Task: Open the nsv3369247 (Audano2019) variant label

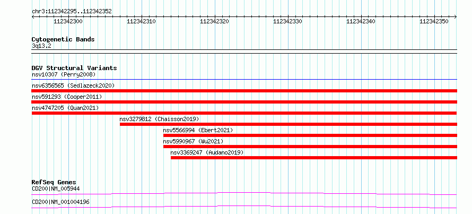Action: point(207,152)
